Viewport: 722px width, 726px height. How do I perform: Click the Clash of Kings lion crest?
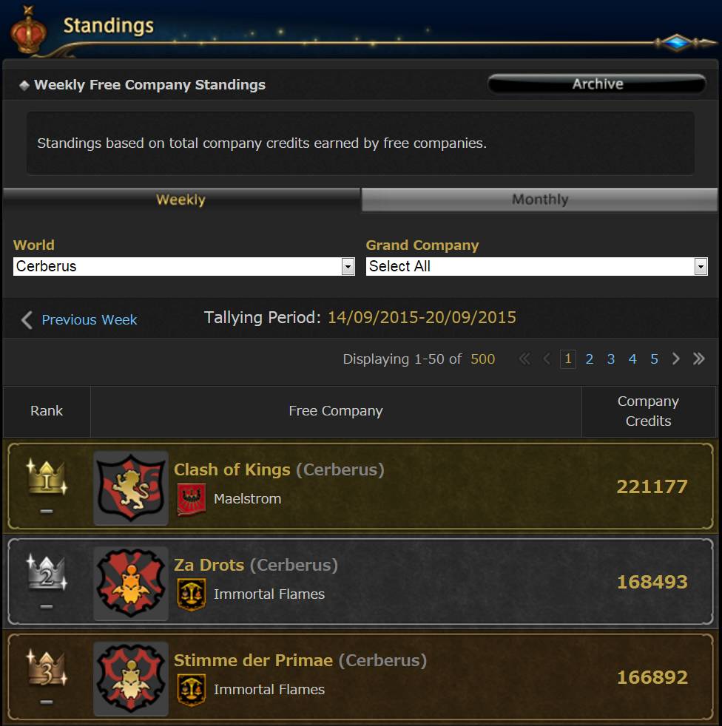click(x=131, y=488)
